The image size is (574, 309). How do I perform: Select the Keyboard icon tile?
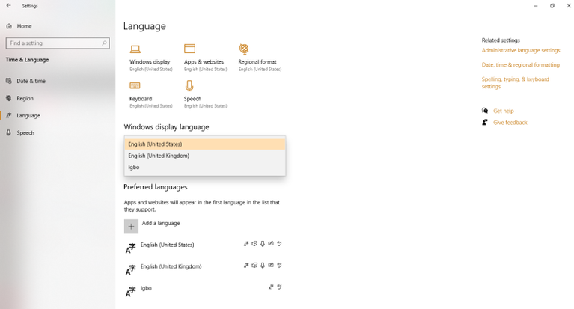click(x=135, y=86)
